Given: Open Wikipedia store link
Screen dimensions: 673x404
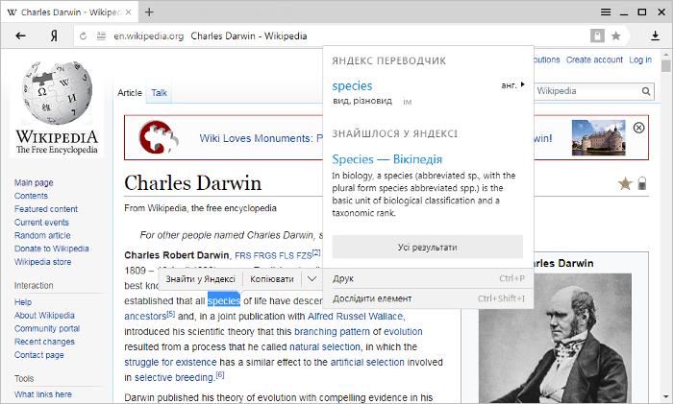Looking at the screenshot, I should tap(43, 262).
